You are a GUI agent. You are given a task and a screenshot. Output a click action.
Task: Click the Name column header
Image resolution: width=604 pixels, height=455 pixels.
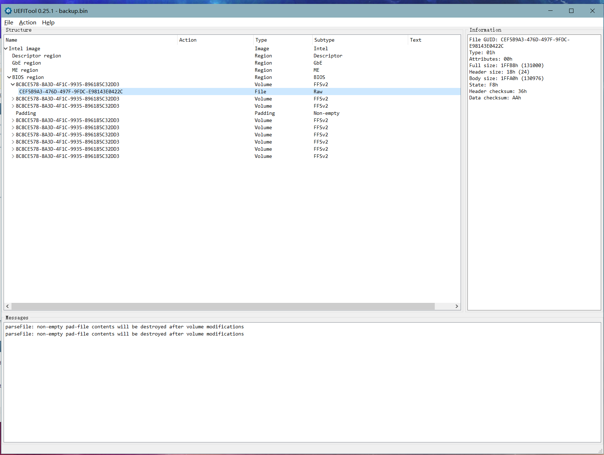pyautogui.click(x=91, y=40)
